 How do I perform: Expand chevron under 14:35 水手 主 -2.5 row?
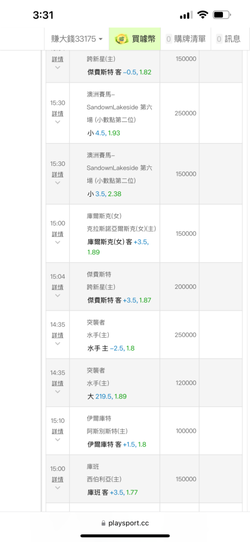click(x=58, y=344)
